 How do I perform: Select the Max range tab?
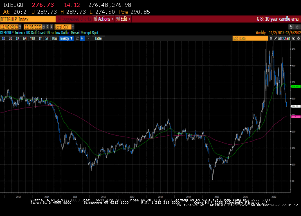(55, 38)
